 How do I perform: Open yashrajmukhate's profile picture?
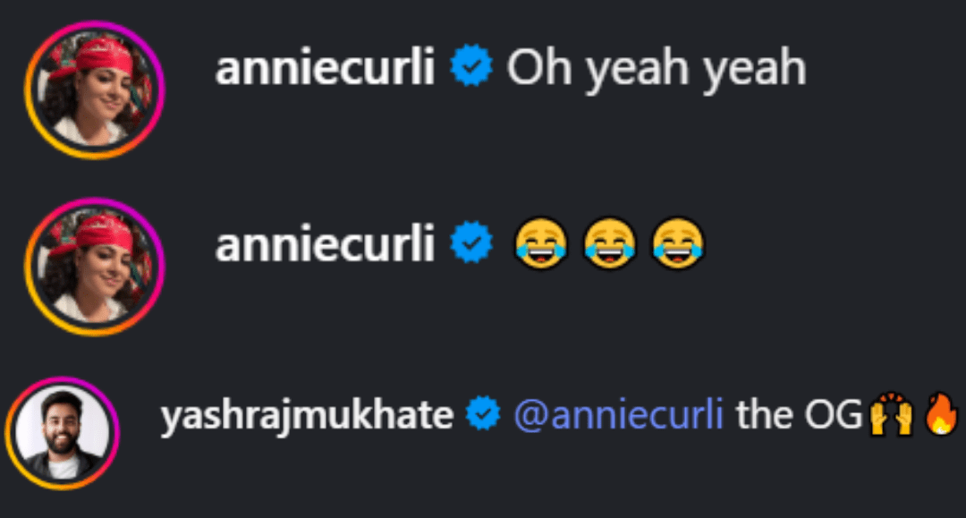(x=62, y=434)
